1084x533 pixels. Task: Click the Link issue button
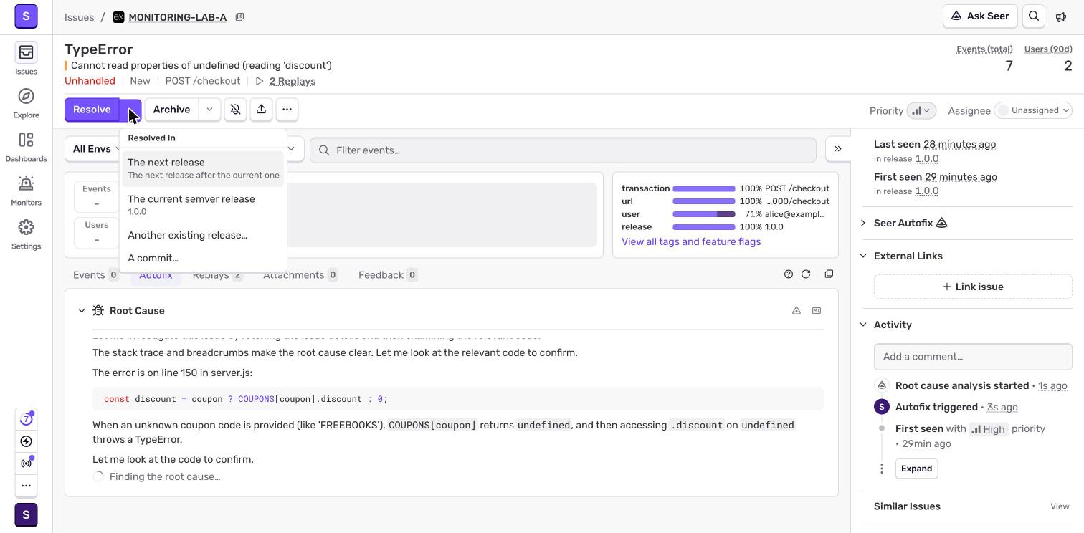(x=973, y=287)
